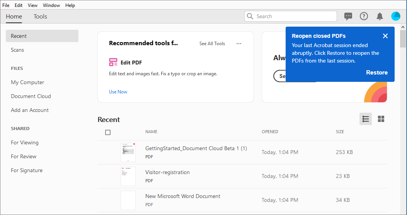The height and width of the screenshot is (215, 407).
Task: Click the Use Now link
Action: tap(118, 92)
